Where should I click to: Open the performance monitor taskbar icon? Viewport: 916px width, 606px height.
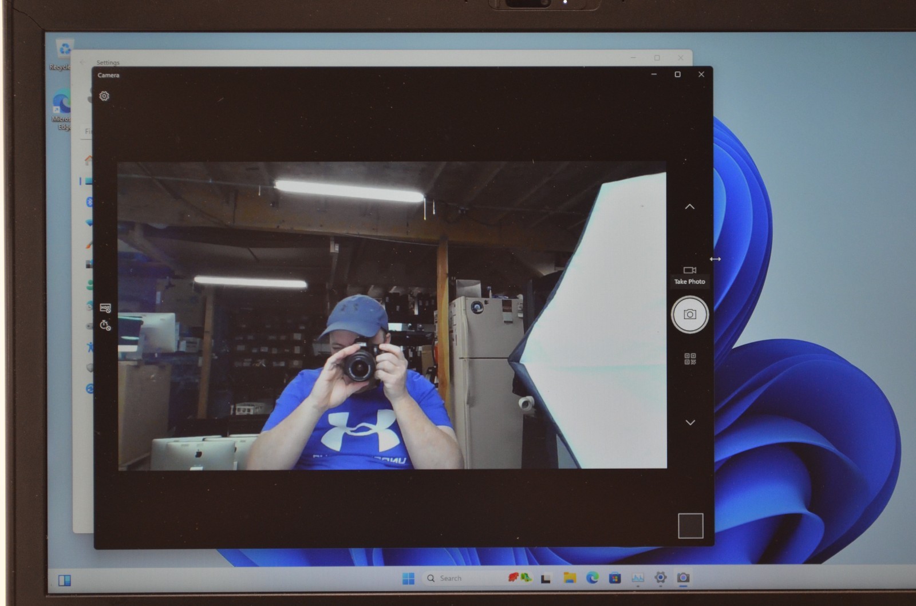click(x=638, y=578)
